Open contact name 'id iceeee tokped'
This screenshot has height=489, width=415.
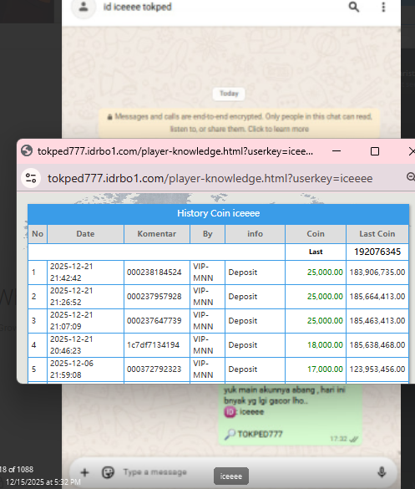[138, 7]
